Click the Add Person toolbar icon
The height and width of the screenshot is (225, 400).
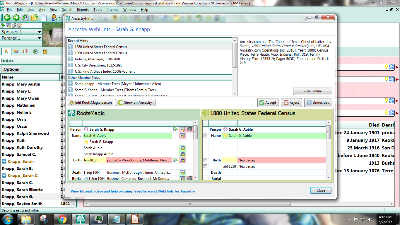(x=54, y=18)
